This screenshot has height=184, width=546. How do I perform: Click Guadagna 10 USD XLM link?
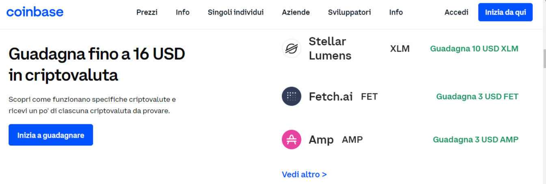click(x=474, y=49)
